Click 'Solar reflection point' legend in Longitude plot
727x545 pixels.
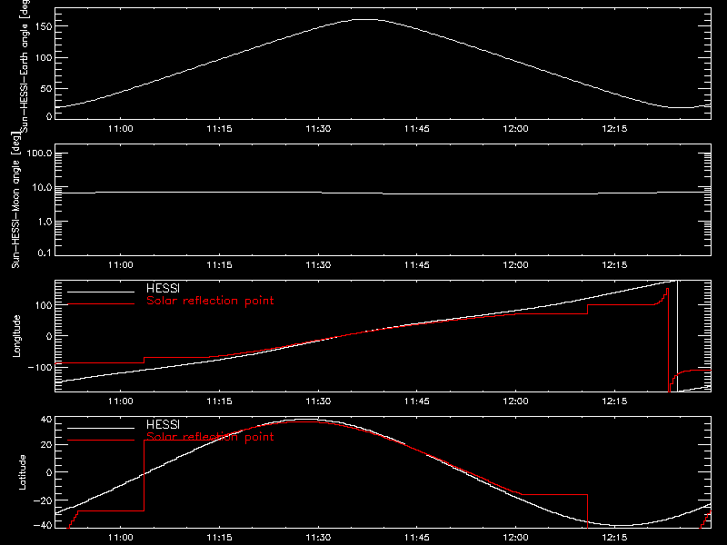pyautogui.click(x=210, y=301)
